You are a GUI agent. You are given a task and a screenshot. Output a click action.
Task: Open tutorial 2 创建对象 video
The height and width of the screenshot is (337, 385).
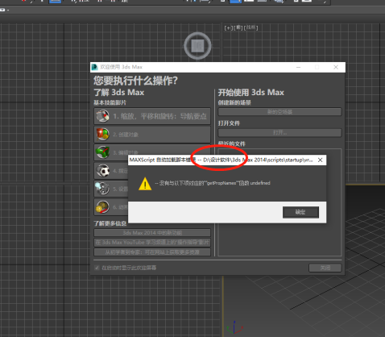point(152,135)
